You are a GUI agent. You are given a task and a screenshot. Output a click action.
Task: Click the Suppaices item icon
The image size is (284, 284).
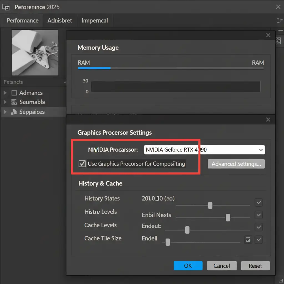coord(14,112)
